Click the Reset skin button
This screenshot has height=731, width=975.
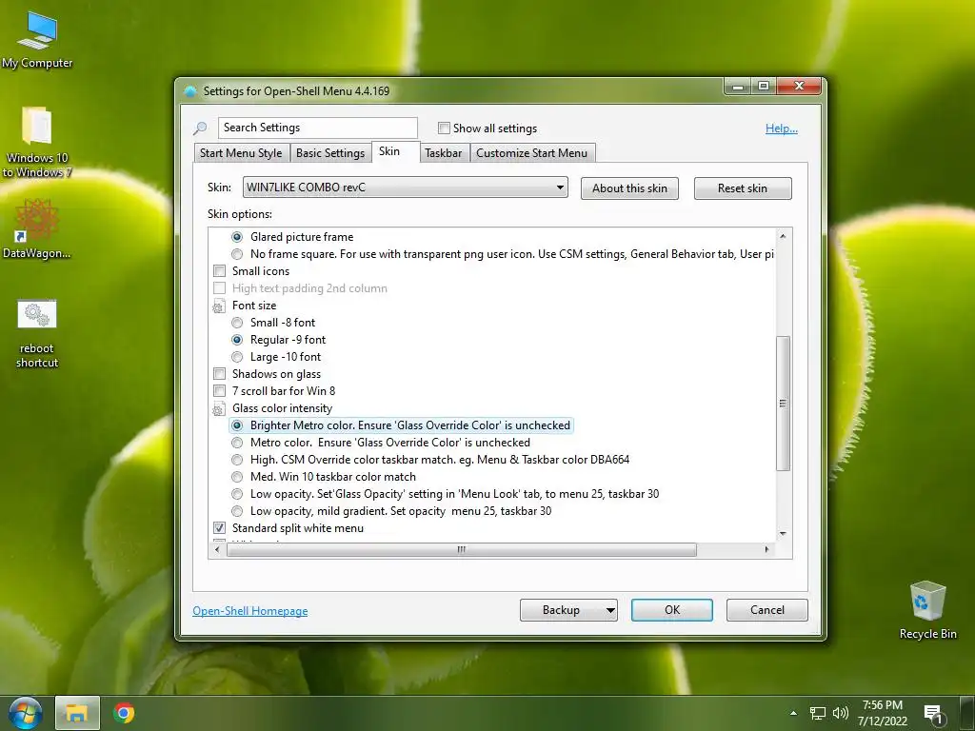click(743, 188)
